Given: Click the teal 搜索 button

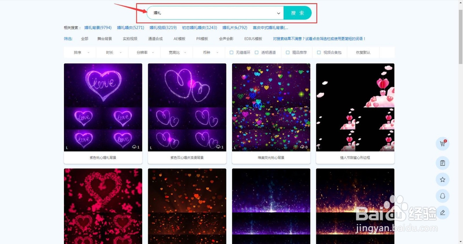Looking at the screenshot, I should [x=297, y=13].
